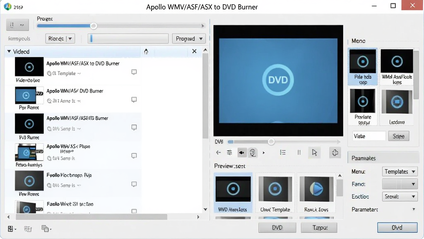Viewport: 424px width, 239px height.
Task: Open the Eoctioc Srenilt dropdown
Action: click(x=400, y=196)
